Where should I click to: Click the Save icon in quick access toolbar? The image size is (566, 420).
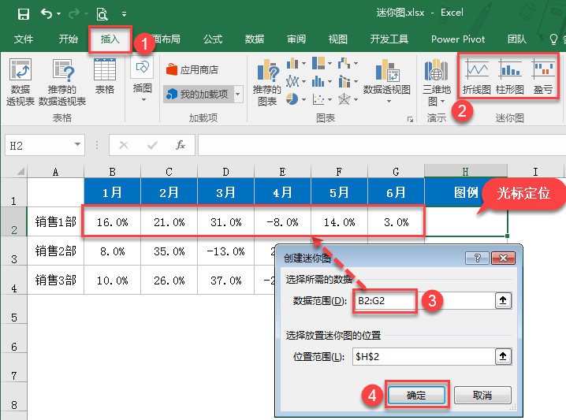pos(24,14)
